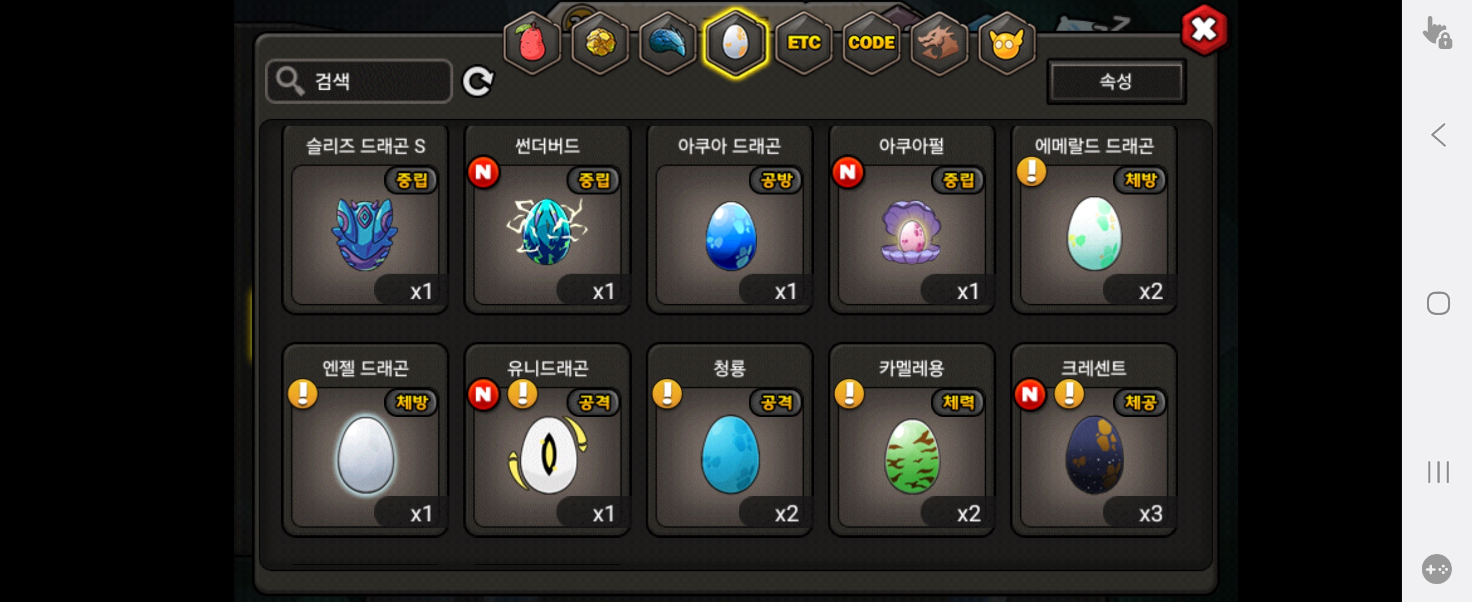Tap the Android back navigation arrow
The image size is (1472, 602).
[1439, 135]
